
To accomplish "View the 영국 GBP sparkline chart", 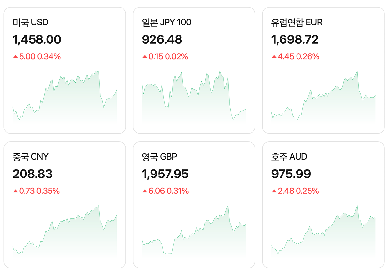I will (194, 230).
